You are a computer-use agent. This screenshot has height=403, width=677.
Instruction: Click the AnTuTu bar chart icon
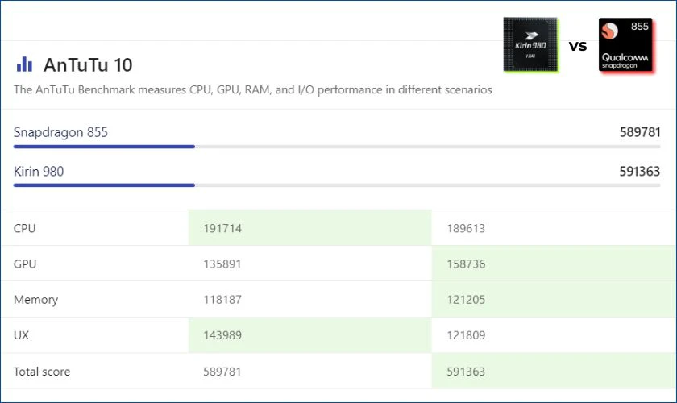pos(25,64)
